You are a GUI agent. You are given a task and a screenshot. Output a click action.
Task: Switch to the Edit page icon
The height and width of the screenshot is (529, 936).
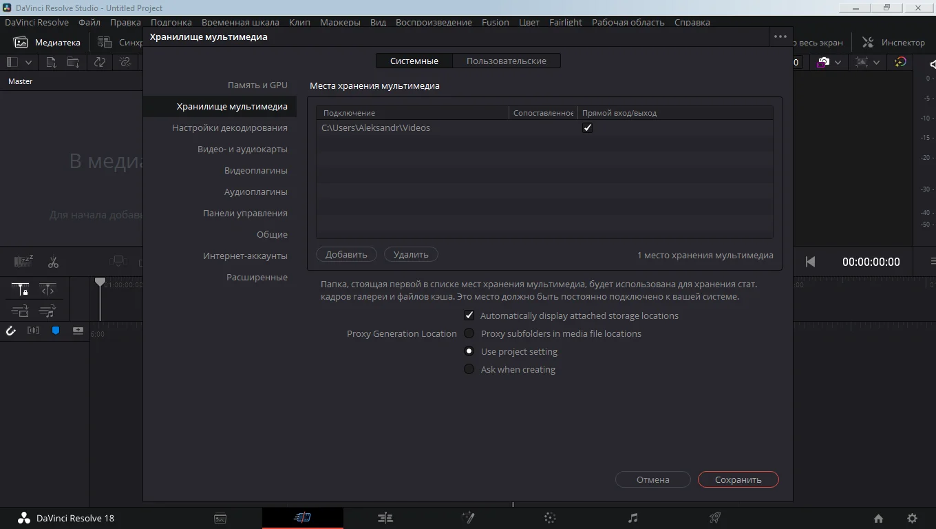[385, 518]
